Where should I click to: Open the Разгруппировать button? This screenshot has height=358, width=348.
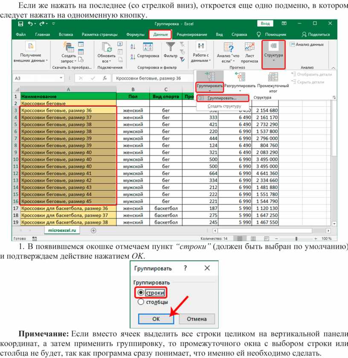pos(240,82)
